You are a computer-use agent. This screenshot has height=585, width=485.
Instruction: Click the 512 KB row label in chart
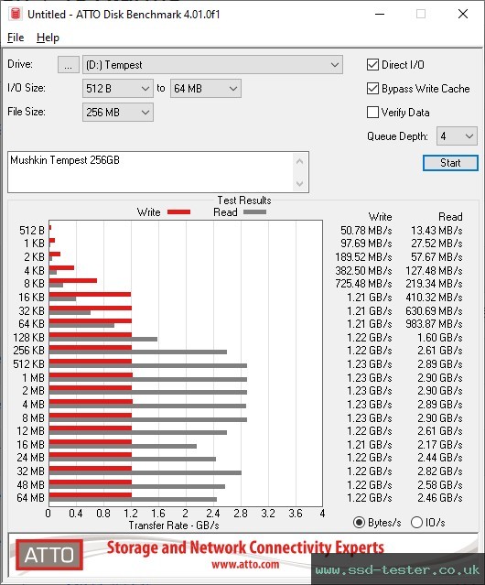tap(28, 364)
